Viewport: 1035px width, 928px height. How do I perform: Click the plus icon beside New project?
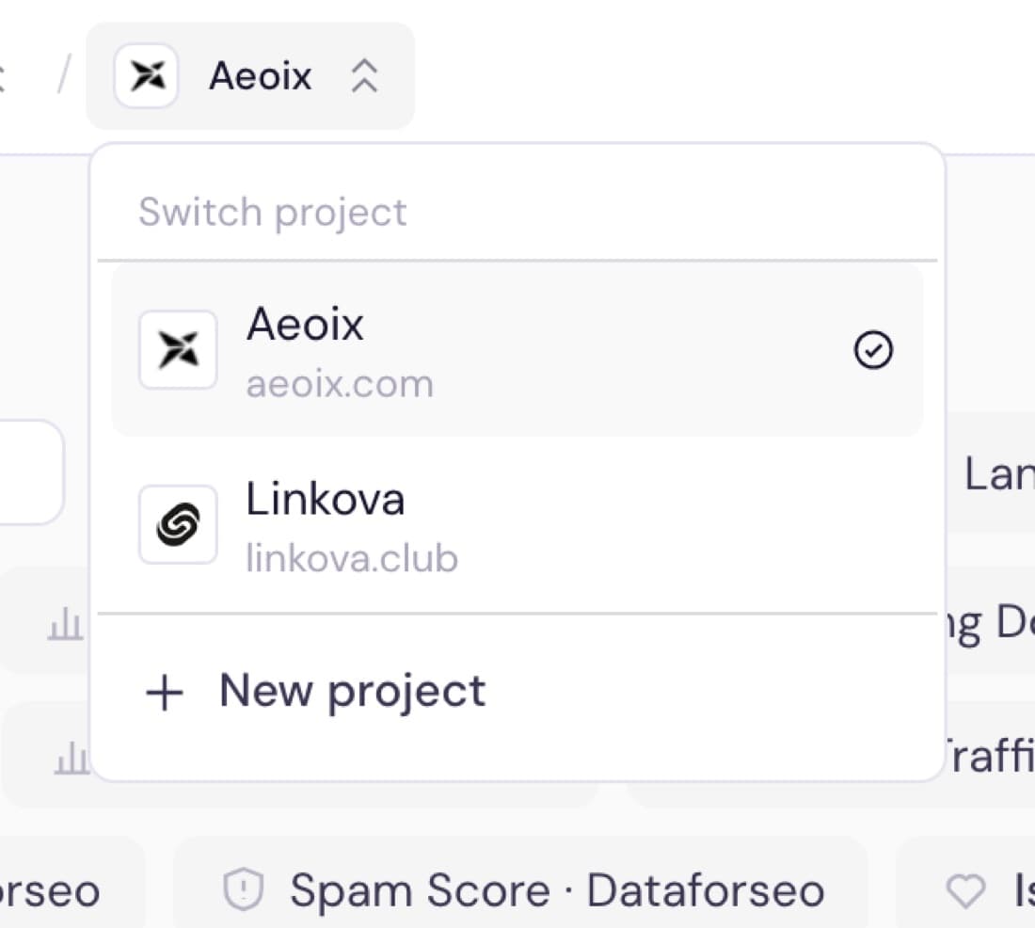165,694
